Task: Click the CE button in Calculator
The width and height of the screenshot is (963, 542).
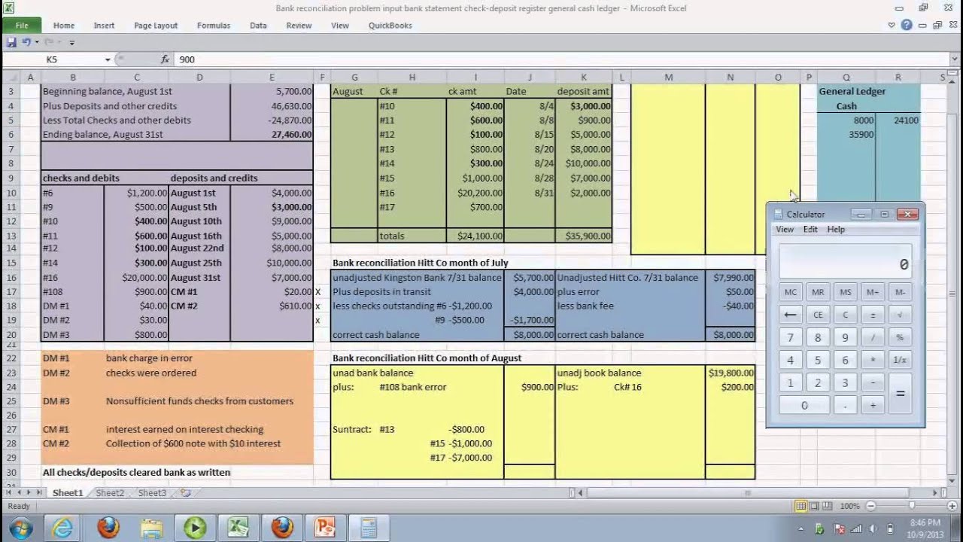Action: point(818,315)
